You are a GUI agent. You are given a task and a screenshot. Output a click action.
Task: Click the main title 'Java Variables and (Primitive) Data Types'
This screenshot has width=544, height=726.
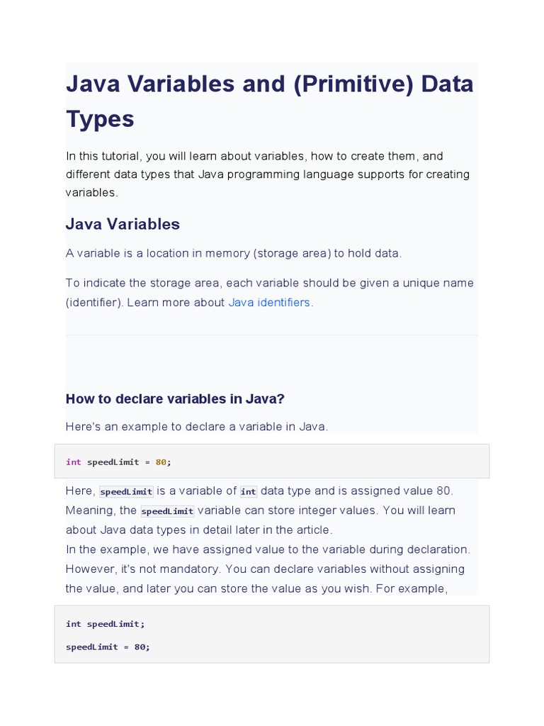tap(269, 101)
